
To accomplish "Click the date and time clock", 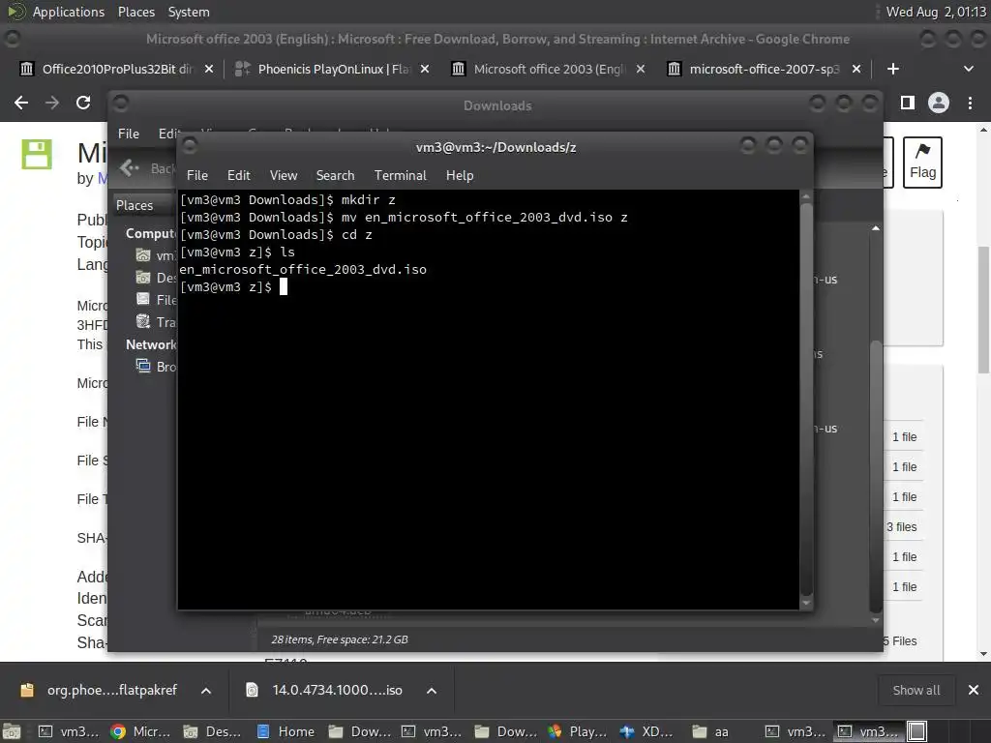I will [x=936, y=12].
